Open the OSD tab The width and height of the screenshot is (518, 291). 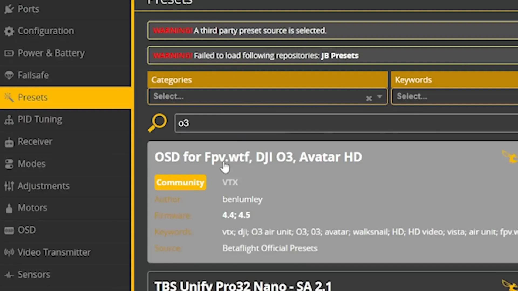click(x=65, y=230)
